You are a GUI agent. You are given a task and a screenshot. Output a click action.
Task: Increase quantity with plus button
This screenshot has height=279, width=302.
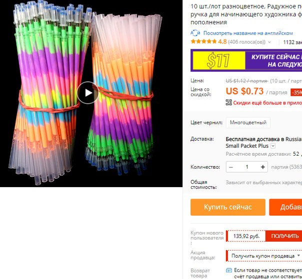(262, 167)
